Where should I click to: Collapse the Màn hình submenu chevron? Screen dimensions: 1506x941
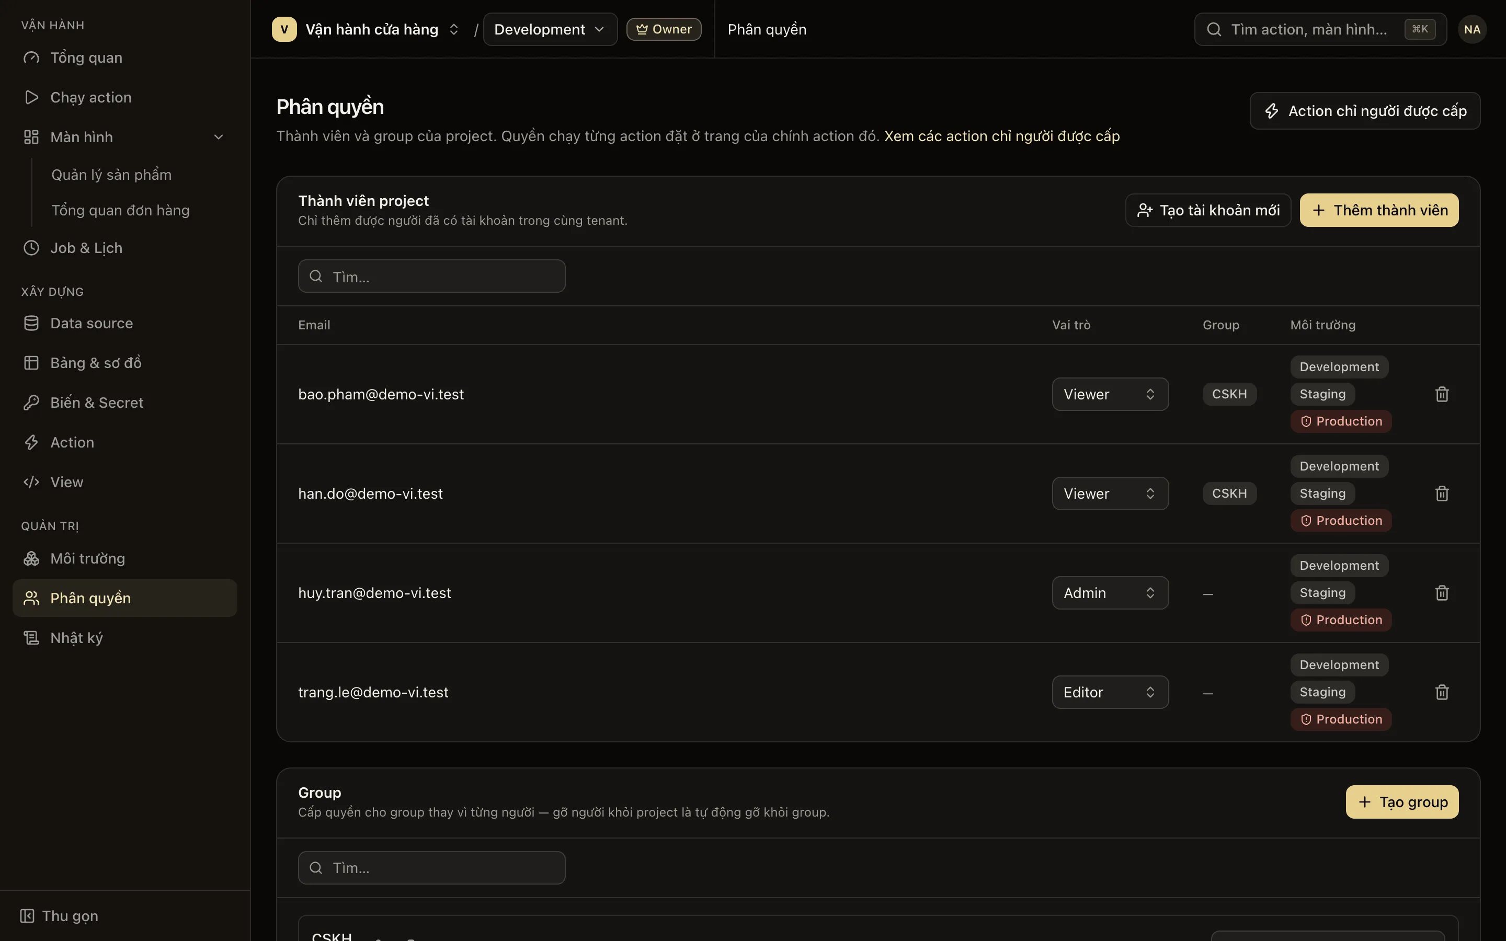(x=219, y=137)
